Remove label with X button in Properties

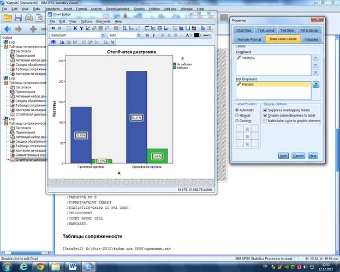tap(315, 72)
